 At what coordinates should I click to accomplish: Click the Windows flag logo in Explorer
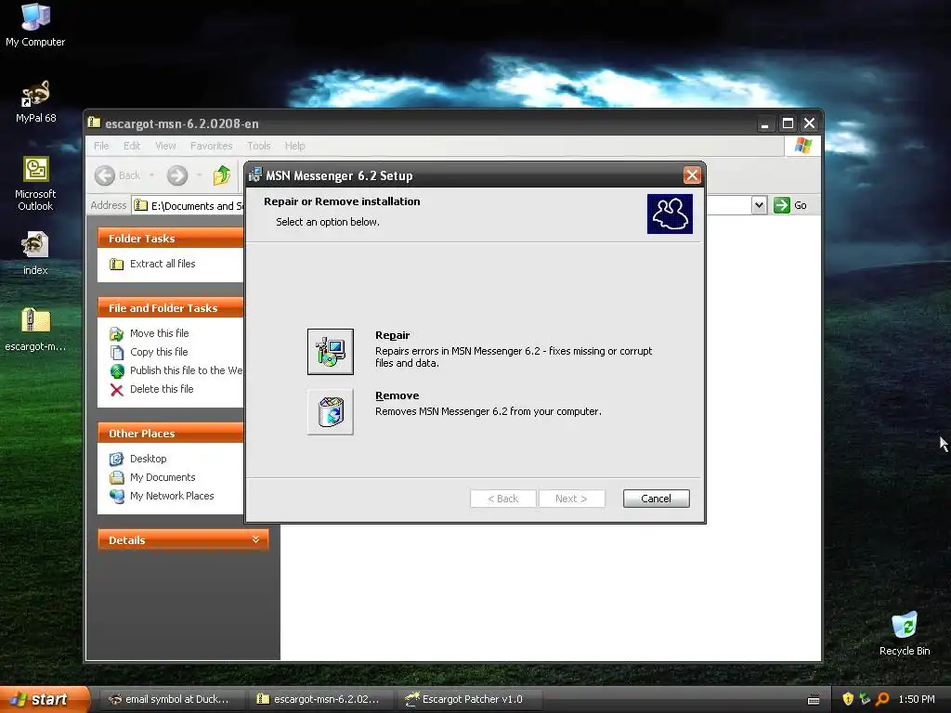(802, 146)
